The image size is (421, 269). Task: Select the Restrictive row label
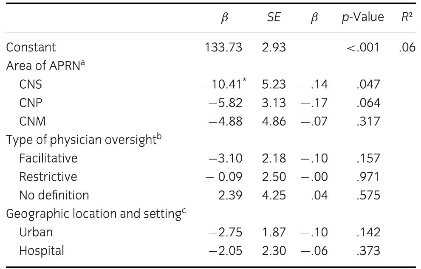[48, 177]
